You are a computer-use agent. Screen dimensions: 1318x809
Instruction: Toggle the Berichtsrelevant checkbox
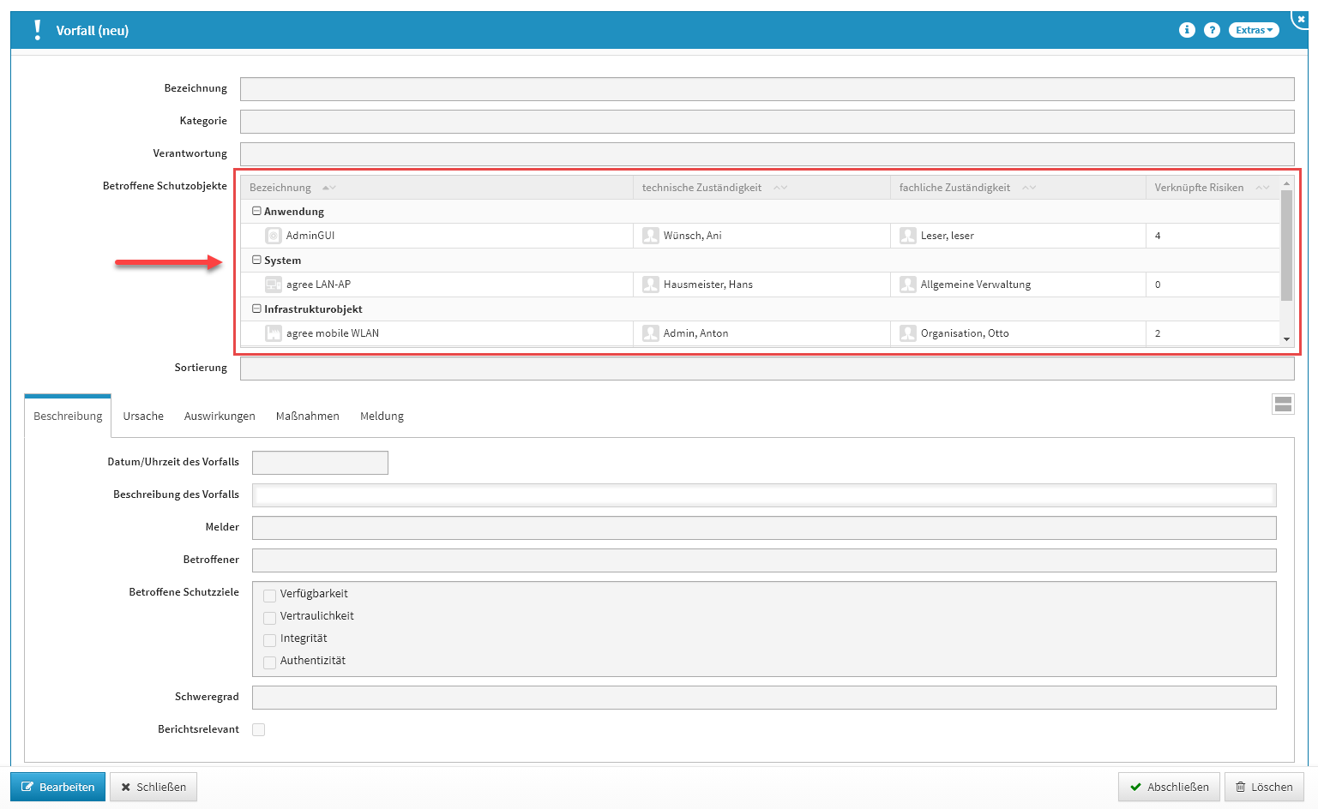(x=259, y=729)
